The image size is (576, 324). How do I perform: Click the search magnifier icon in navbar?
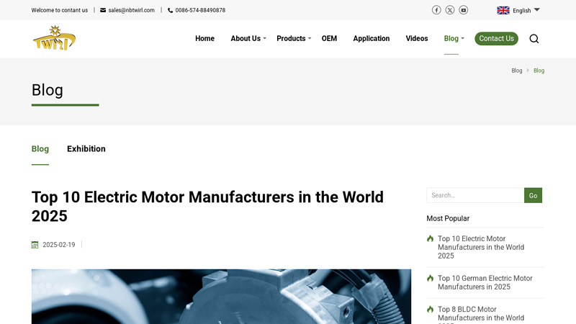pos(534,39)
